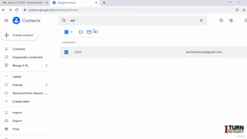Toggle the select-all checkbox in toolbar

coord(66,32)
